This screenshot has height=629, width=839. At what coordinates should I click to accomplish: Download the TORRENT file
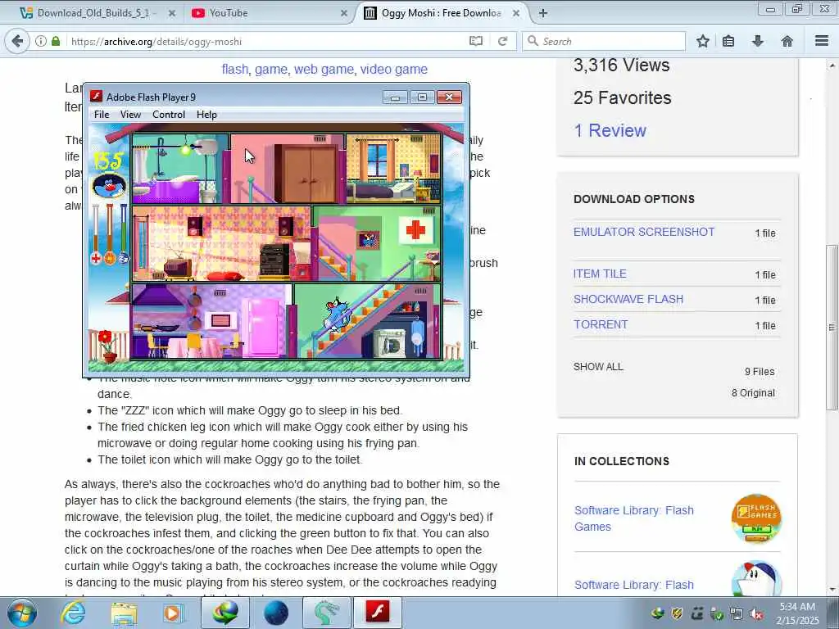click(x=601, y=324)
